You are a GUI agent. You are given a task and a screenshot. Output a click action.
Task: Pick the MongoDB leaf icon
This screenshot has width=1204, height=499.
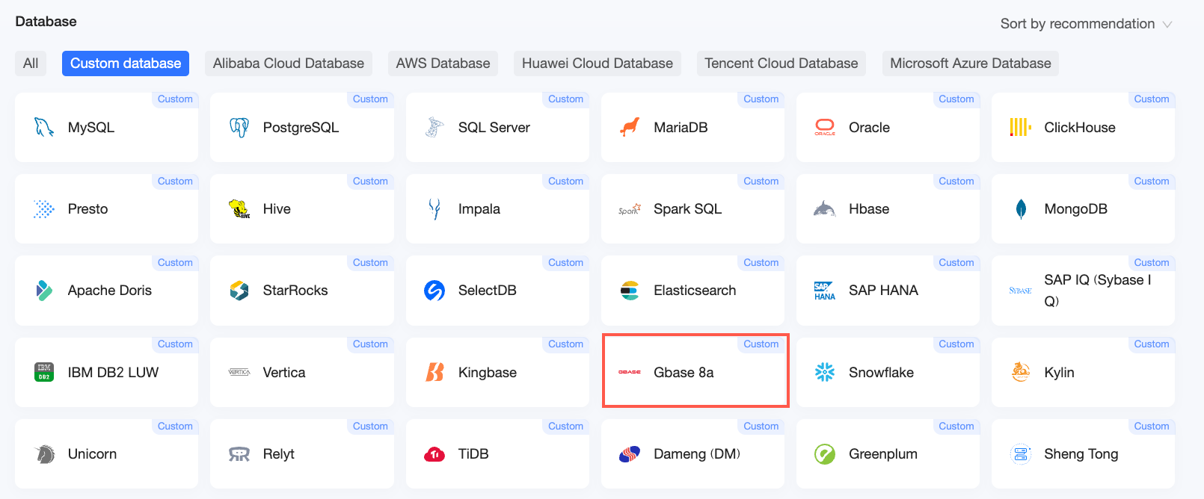click(x=1021, y=209)
